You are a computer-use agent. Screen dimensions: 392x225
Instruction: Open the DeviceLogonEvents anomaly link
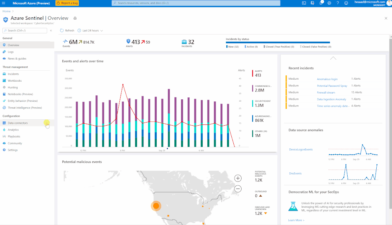(x=301, y=150)
